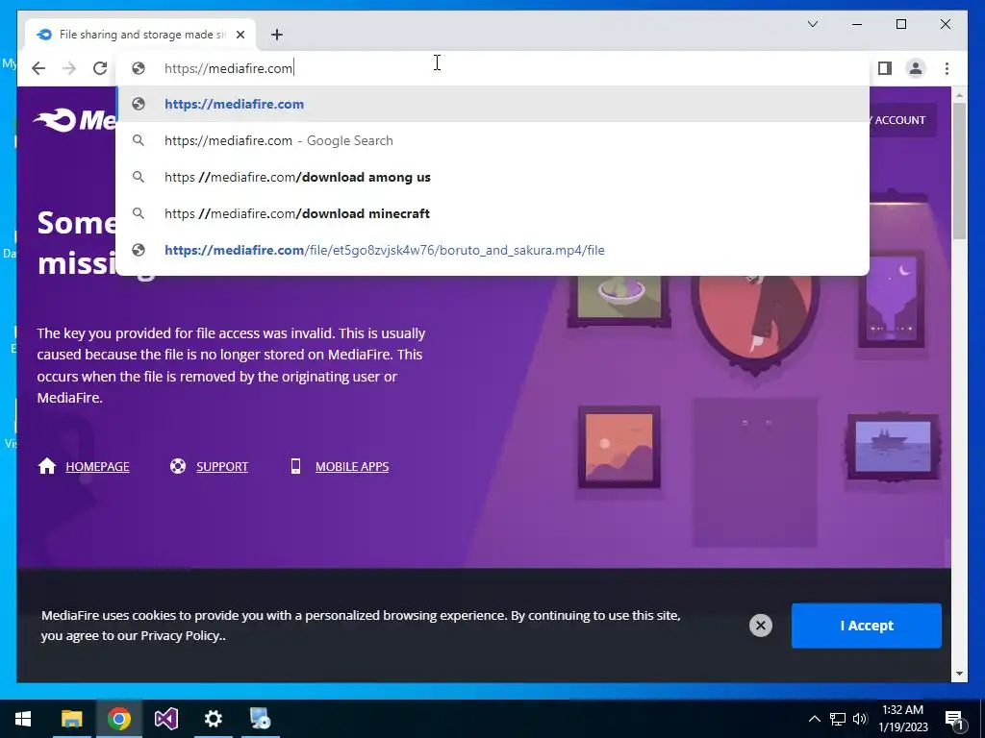
Task: Open a new tab with plus button
Action: 277,35
